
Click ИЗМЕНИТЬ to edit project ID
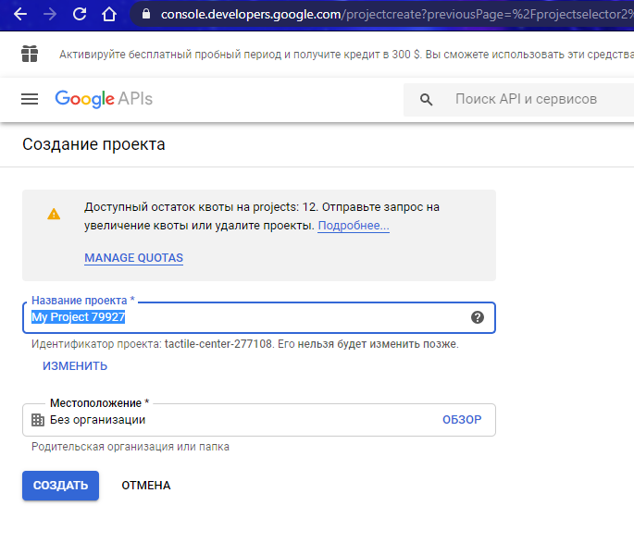pos(75,366)
